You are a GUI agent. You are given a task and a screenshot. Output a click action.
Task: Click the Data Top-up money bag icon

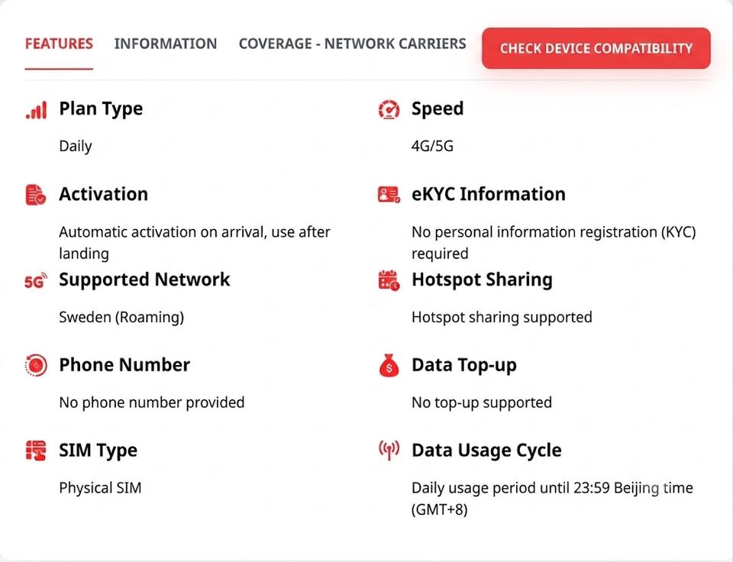389,365
